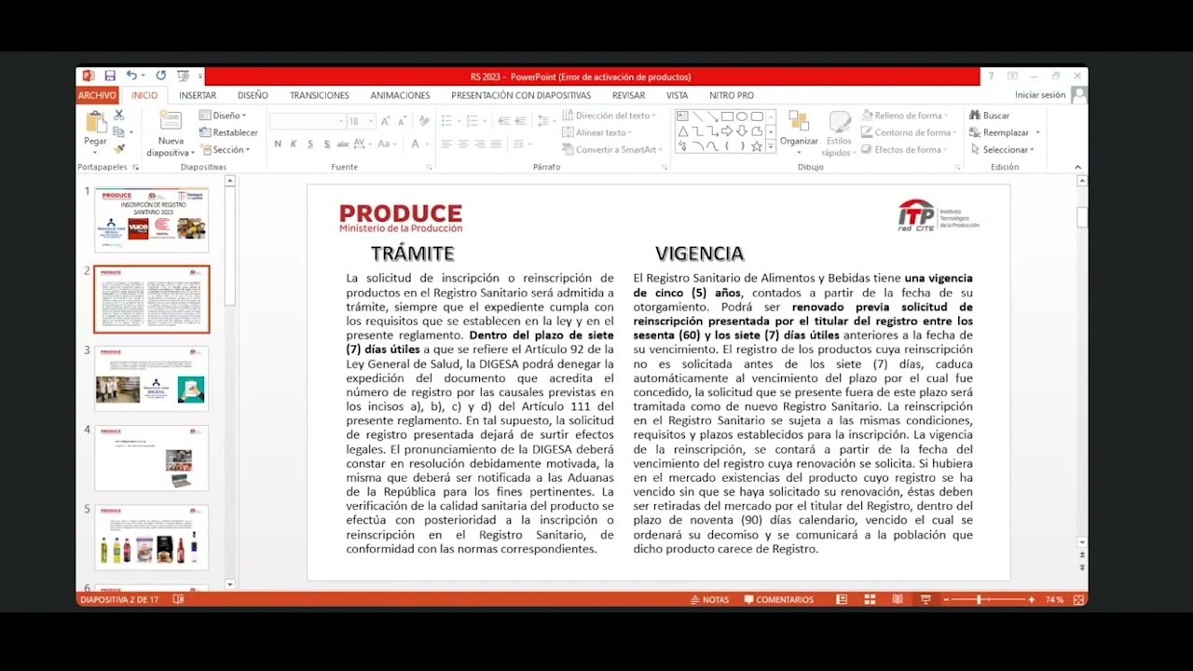
Task: Toggle the Notas notes pane
Action: (x=709, y=600)
